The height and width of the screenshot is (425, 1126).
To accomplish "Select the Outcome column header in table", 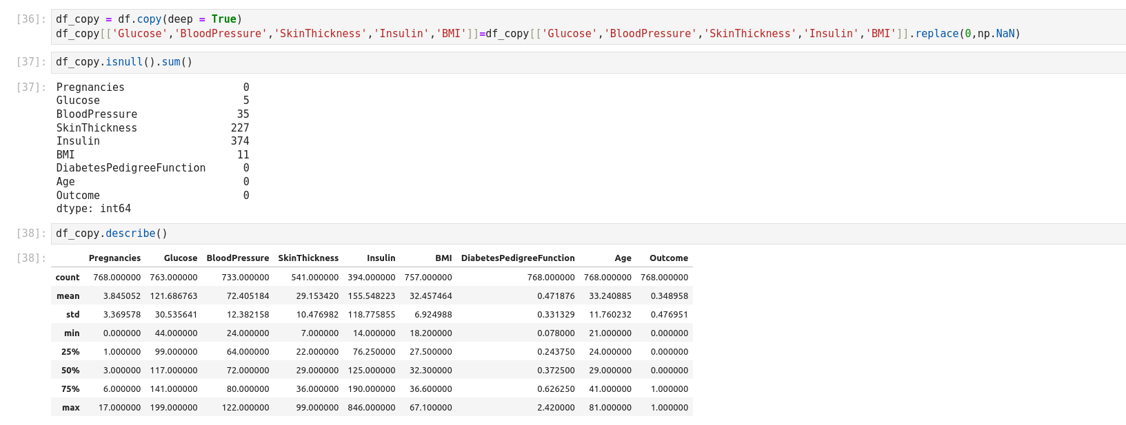I will pyautogui.click(x=668, y=258).
